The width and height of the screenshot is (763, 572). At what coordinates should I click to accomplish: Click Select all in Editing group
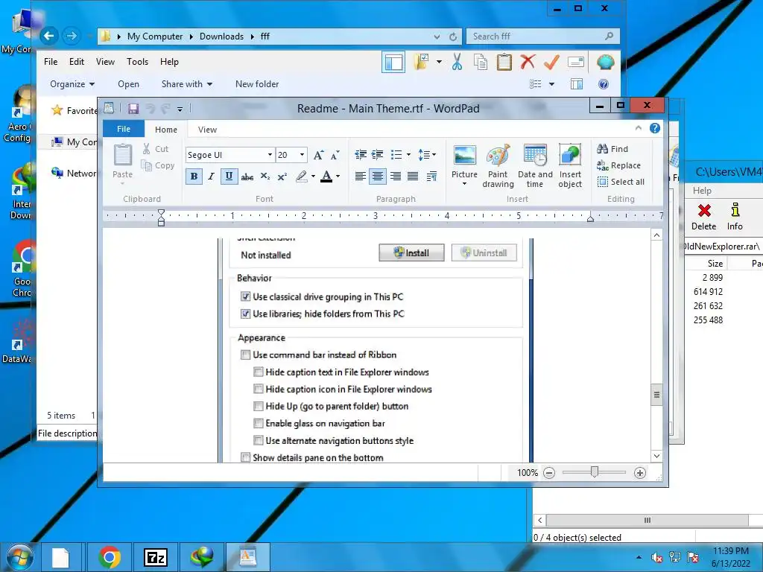[x=621, y=182]
